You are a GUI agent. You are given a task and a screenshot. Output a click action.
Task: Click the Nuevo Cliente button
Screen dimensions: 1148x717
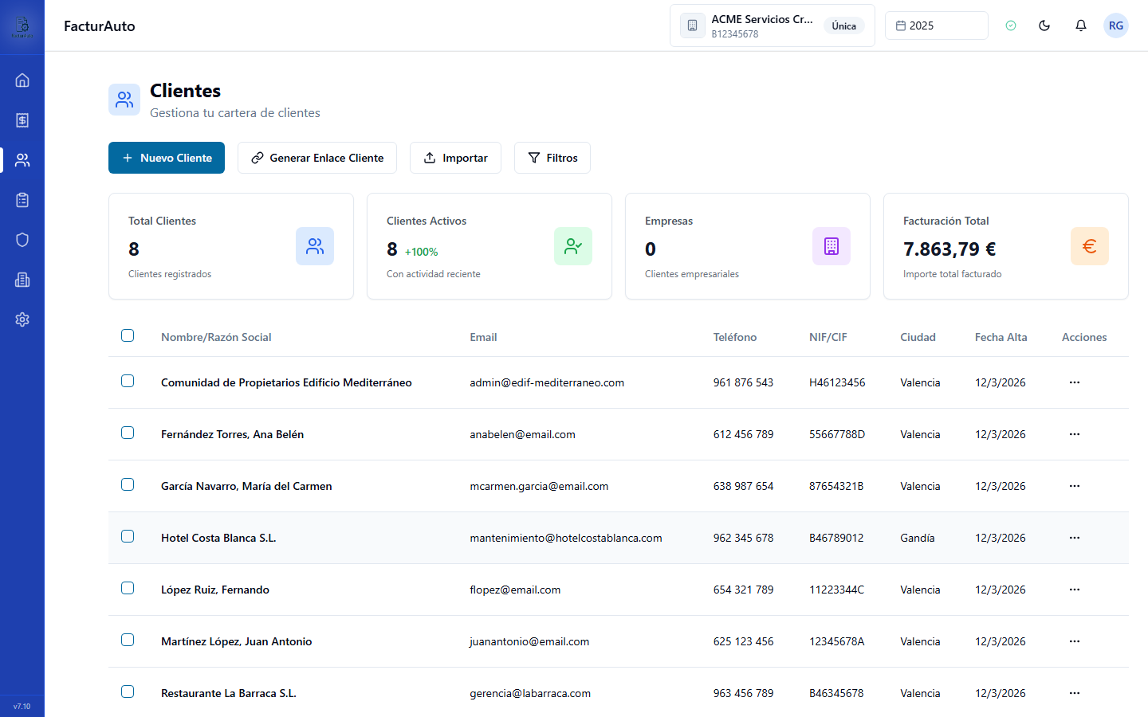click(167, 158)
